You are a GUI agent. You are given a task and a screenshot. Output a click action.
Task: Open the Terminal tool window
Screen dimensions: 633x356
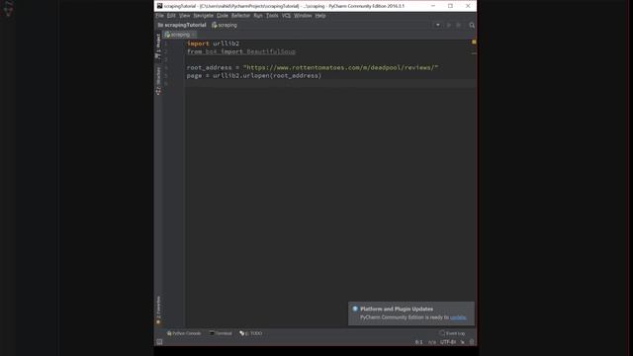pyautogui.click(x=221, y=333)
